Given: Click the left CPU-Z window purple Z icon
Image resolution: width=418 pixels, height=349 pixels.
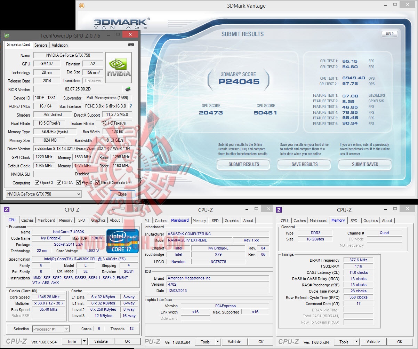Looking at the screenshot, I should [x=6, y=209].
